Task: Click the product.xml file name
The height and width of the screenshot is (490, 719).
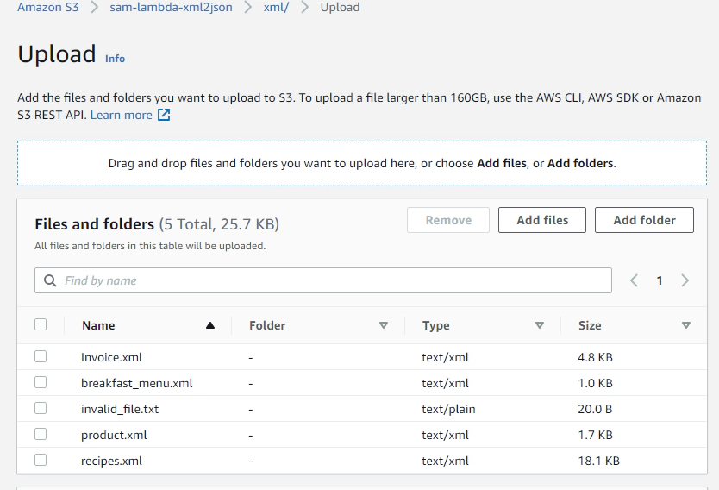Action: (114, 435)
